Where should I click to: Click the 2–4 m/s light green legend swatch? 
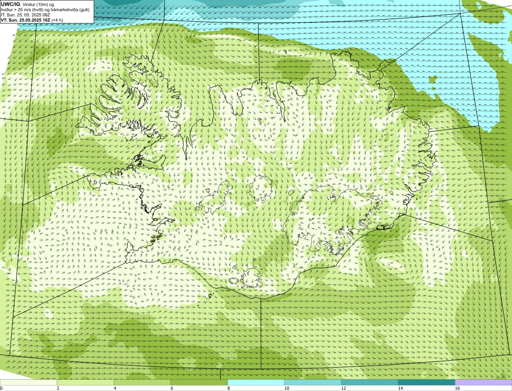[85, 383]
